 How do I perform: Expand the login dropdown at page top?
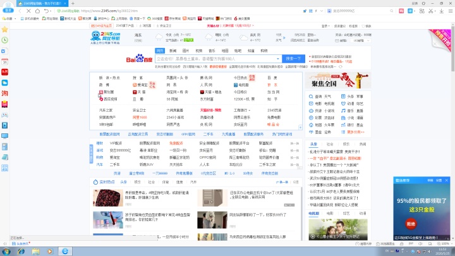[325, 26]
